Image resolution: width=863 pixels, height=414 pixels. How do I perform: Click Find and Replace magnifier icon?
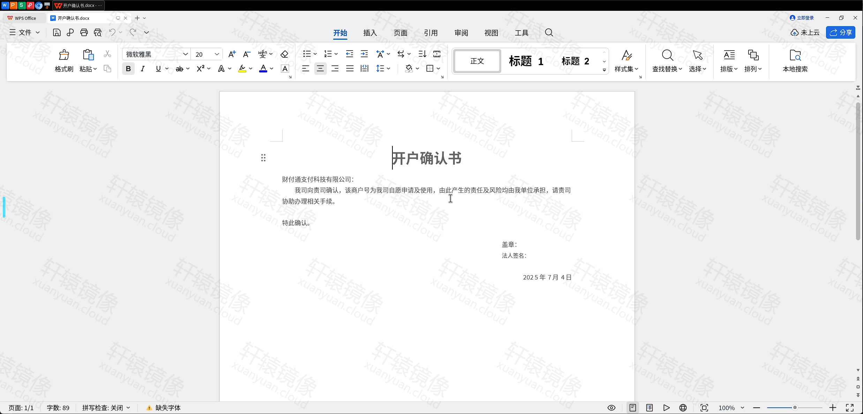[x=667, y=55]
